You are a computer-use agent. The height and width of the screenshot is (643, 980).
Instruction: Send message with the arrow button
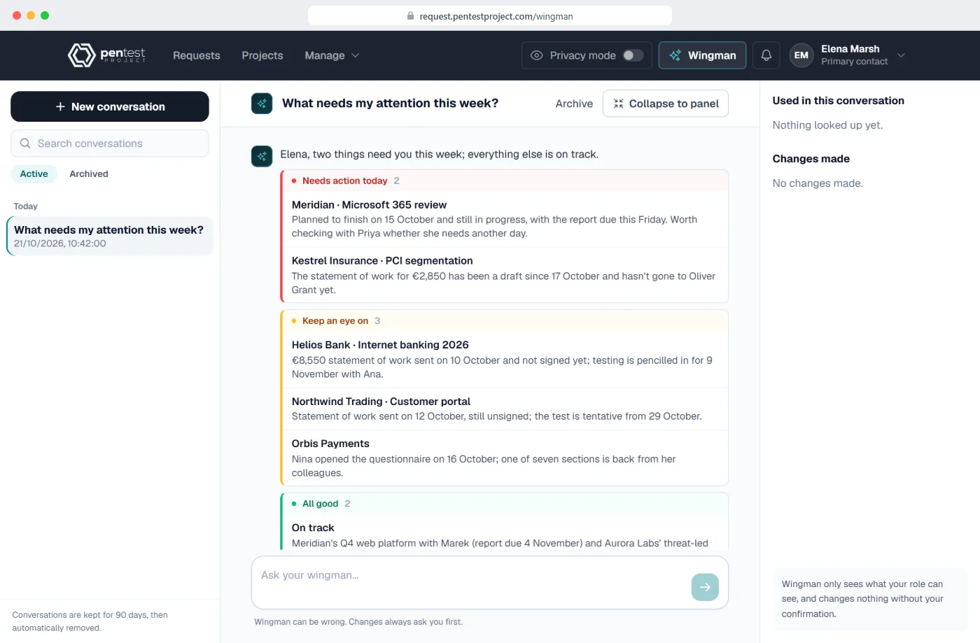[x=705, y=587]
